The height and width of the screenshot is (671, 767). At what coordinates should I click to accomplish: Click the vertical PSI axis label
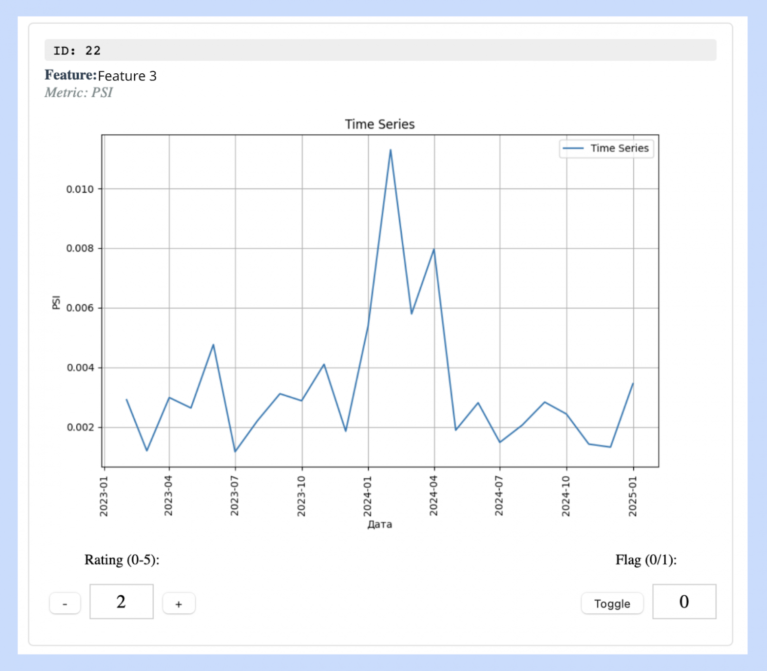pyautogui.click(x=56, y=302)
